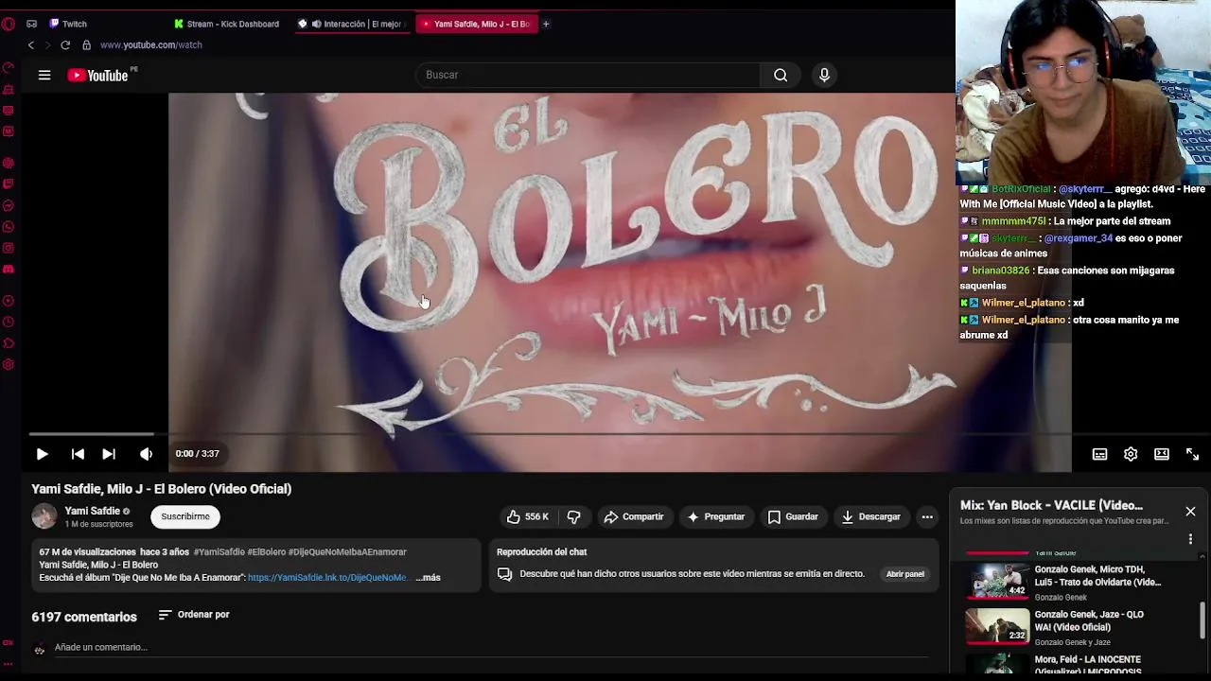The height and width of the screenshot is (681, 1211).
Task: Save the video with Guardar
Action: coord(793,516)
